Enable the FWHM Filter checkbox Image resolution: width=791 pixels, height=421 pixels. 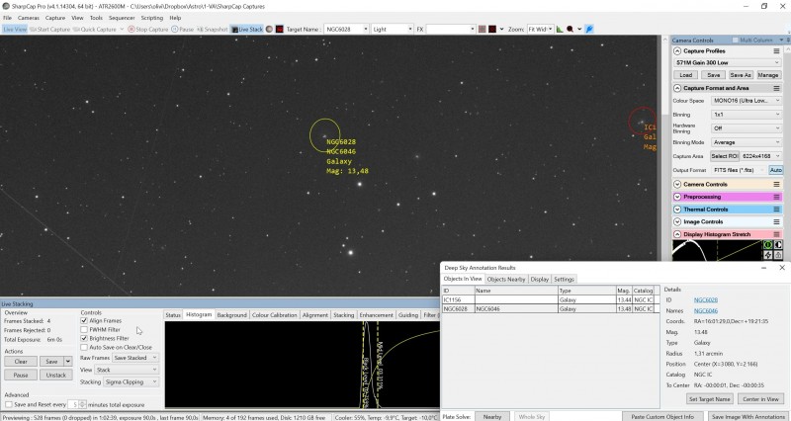coord(84,329)
